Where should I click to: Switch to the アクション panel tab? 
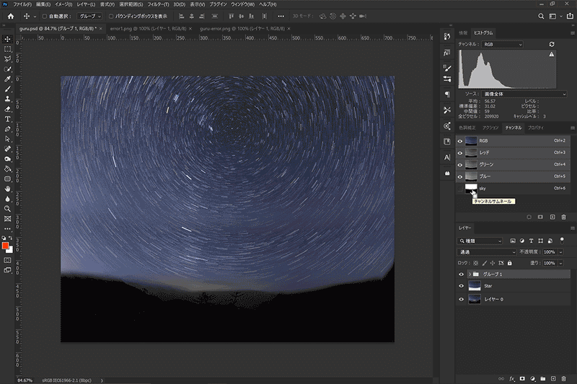tap(490, 127)
